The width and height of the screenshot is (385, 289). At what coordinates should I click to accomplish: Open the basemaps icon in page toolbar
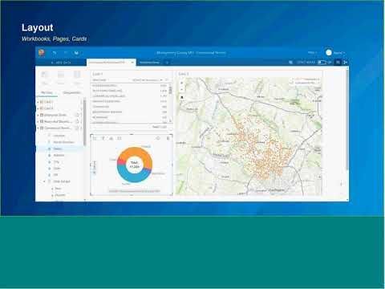click(290, 63)
